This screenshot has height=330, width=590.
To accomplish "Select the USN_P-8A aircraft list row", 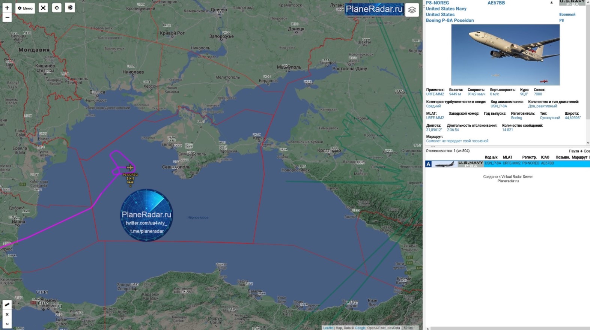I will [x=507, y=164].
